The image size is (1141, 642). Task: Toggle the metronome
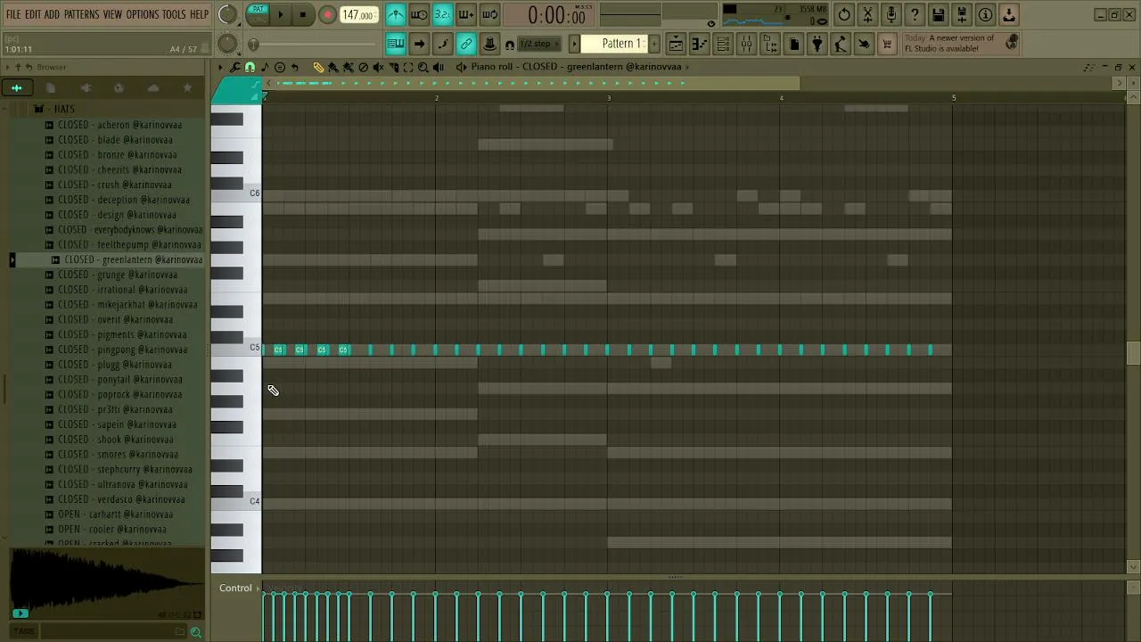pyautogui.click(x=396, y=14)
